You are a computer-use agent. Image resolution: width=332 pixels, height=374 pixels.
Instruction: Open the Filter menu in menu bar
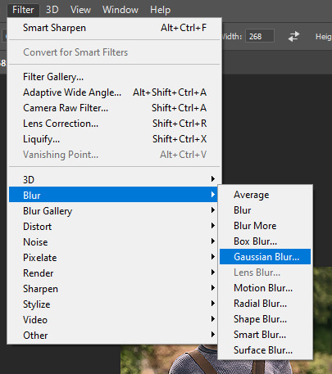click(x=23, y=10)
